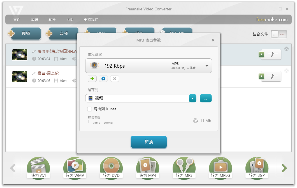The height and width of the screenshot is (188, 297).
Task: Delete the preset with the X icon
Action: point(115,79)
